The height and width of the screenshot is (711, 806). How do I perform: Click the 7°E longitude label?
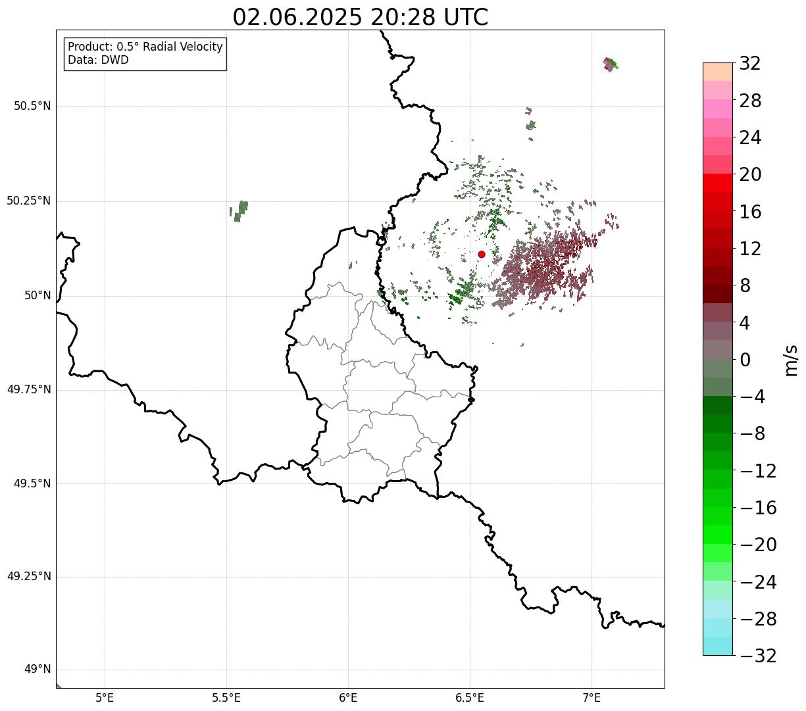592,698
